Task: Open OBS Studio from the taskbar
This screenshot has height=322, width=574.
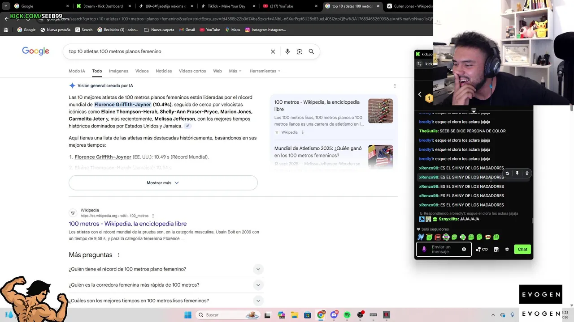Action: tap(360, 315)
